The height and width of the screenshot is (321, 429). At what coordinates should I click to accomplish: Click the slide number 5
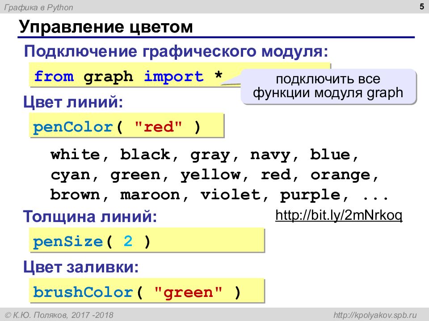pyautogui.click(x=421, y=7)
